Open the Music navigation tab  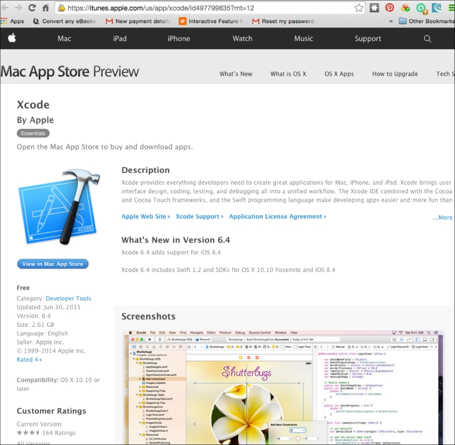303,39
